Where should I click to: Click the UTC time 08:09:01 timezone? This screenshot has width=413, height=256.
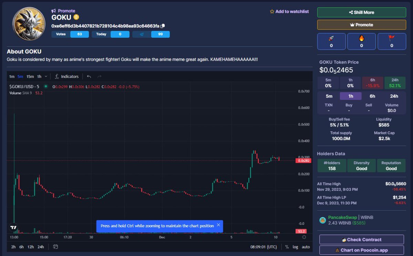264,247
